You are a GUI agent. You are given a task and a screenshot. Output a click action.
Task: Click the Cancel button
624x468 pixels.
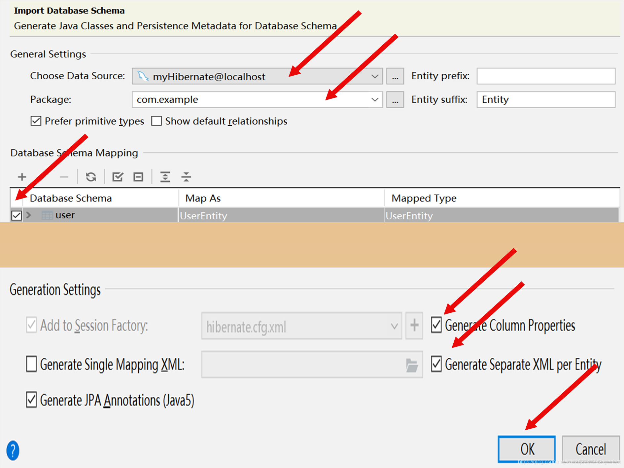click(591, 449)
